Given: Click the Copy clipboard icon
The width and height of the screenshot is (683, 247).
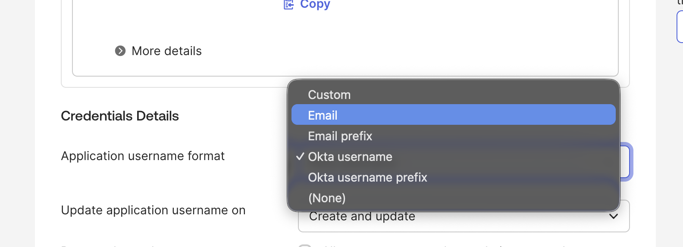Looking at the screenshot, I should [x=288, y=4].
